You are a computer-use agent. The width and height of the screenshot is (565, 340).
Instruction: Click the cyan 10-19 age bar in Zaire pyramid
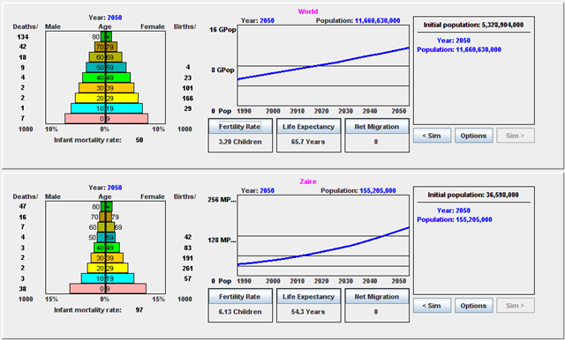[x=108, y=278]
